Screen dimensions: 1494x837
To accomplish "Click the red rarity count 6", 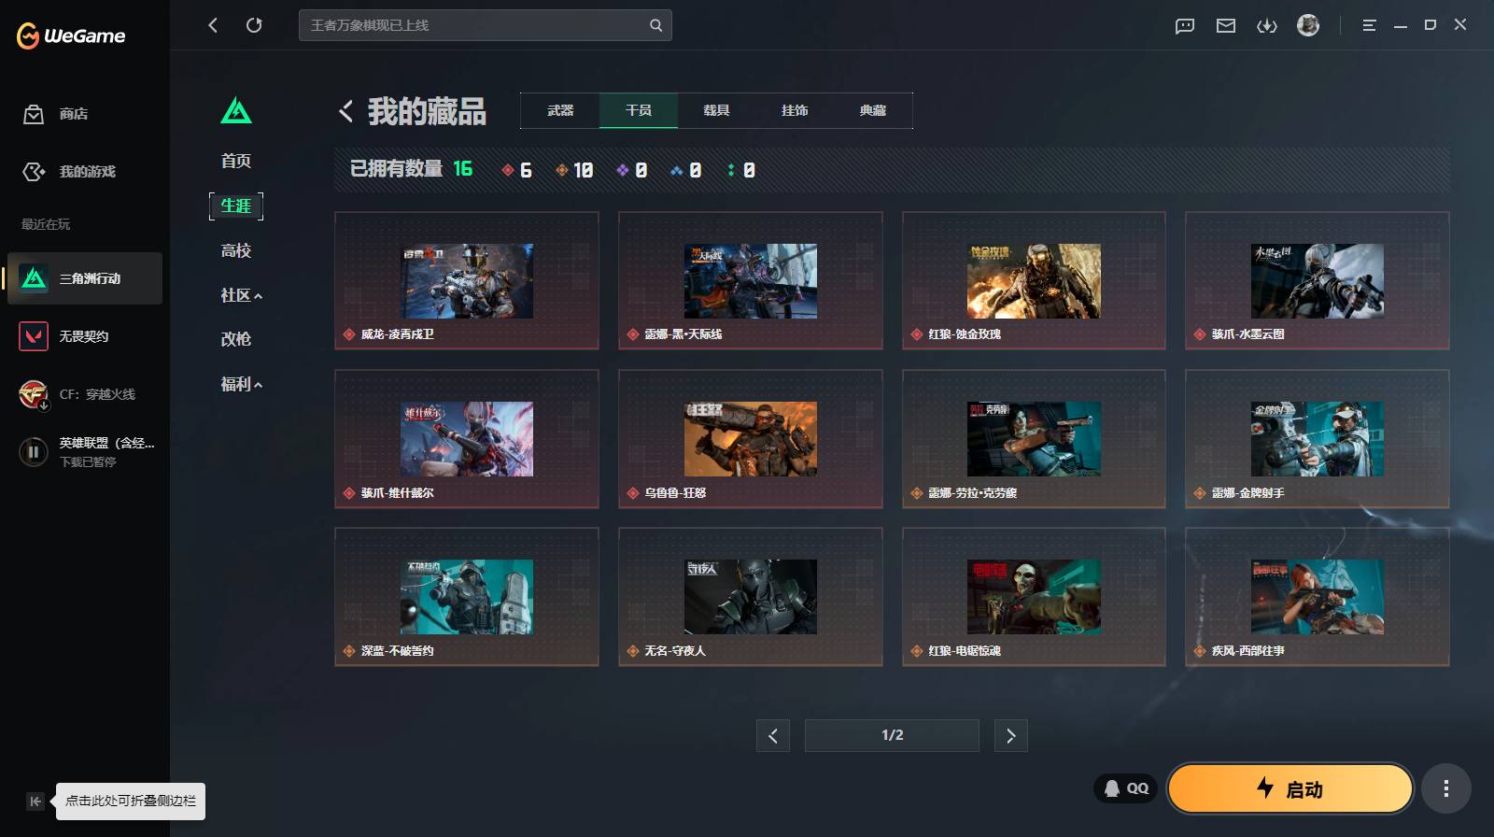I will point(516,170).
